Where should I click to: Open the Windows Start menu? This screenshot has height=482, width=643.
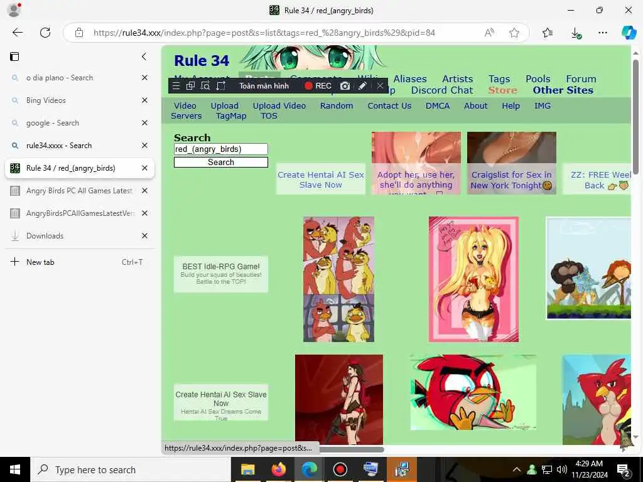coord(15,469)
